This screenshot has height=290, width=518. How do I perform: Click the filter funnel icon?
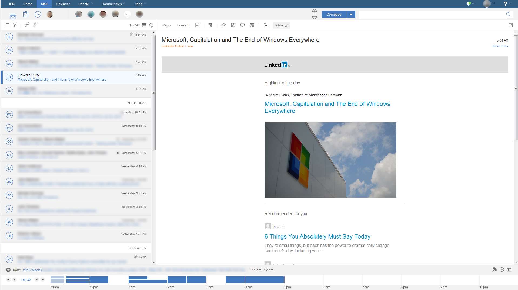(15, 25)
